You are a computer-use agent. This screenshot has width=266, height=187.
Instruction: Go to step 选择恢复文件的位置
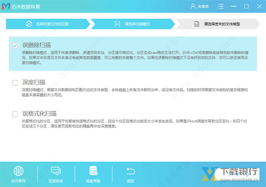[x=48, y=24]
